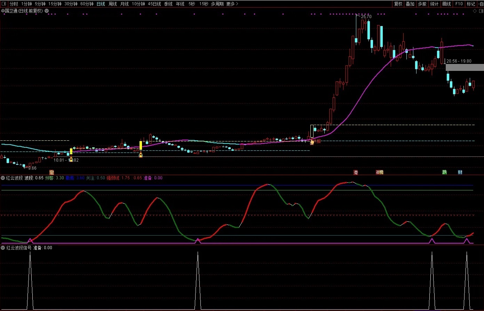The height and width of the screenshot is (311, 484).
Task: Click the 涨榜 marker below the chart
Action: pyautogui.click(x=379, y=172)
